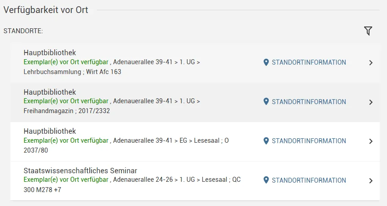Click the 300 M278 +7 call number
The height and width of the screenshot is (206, 387).
click(x=43, y=190)
